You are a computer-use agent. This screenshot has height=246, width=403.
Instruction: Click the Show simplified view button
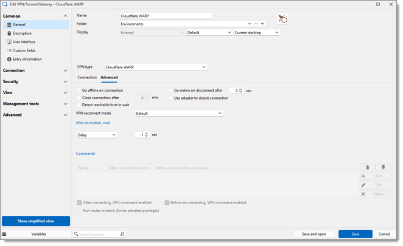[x=36, y=221]
